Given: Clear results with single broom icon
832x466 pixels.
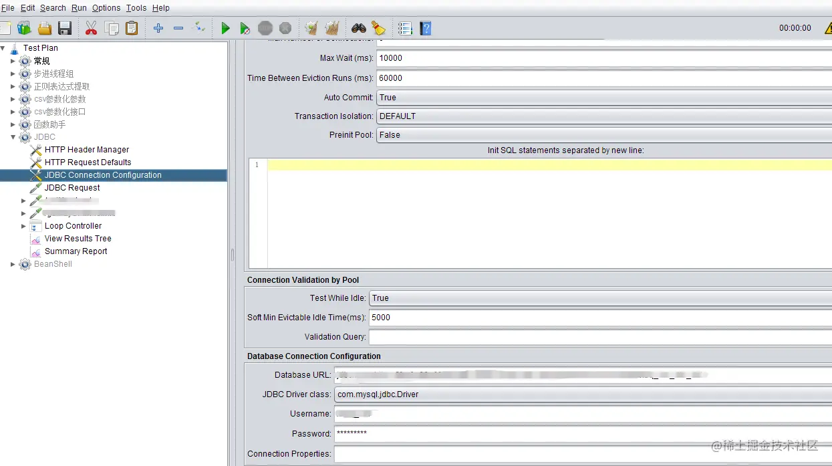Looking at the screenshot, I should coord(311,28).
